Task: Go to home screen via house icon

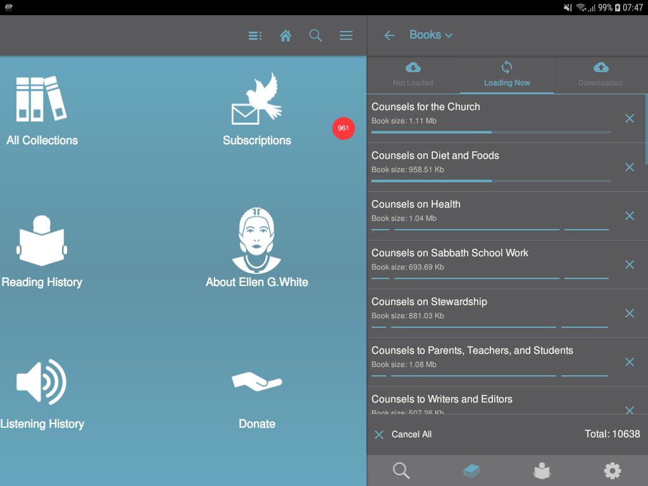Action: point(285,35)
